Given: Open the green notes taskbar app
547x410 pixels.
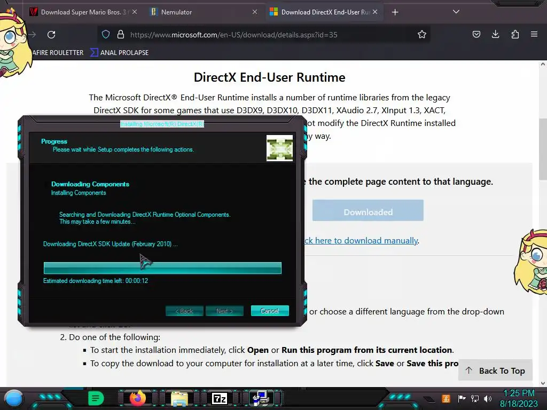Looking at the screenshot, I should (96, 398).
